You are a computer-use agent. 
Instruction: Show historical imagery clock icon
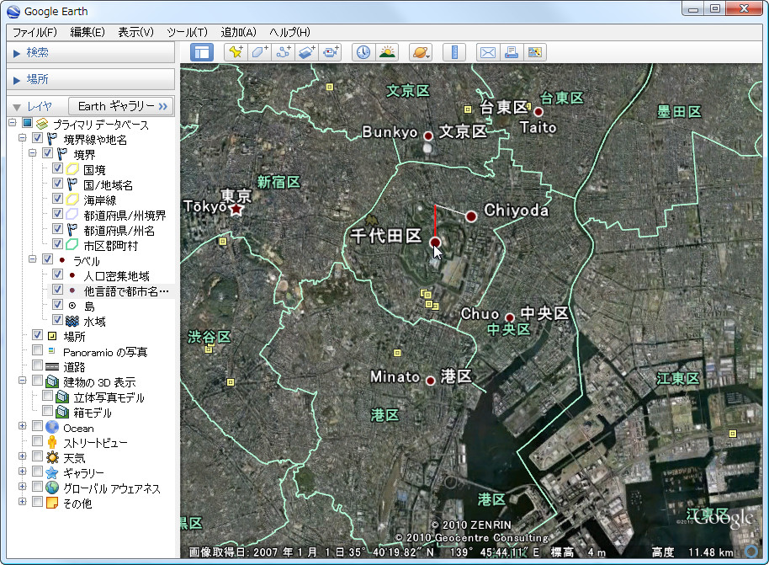coord(363,52)
